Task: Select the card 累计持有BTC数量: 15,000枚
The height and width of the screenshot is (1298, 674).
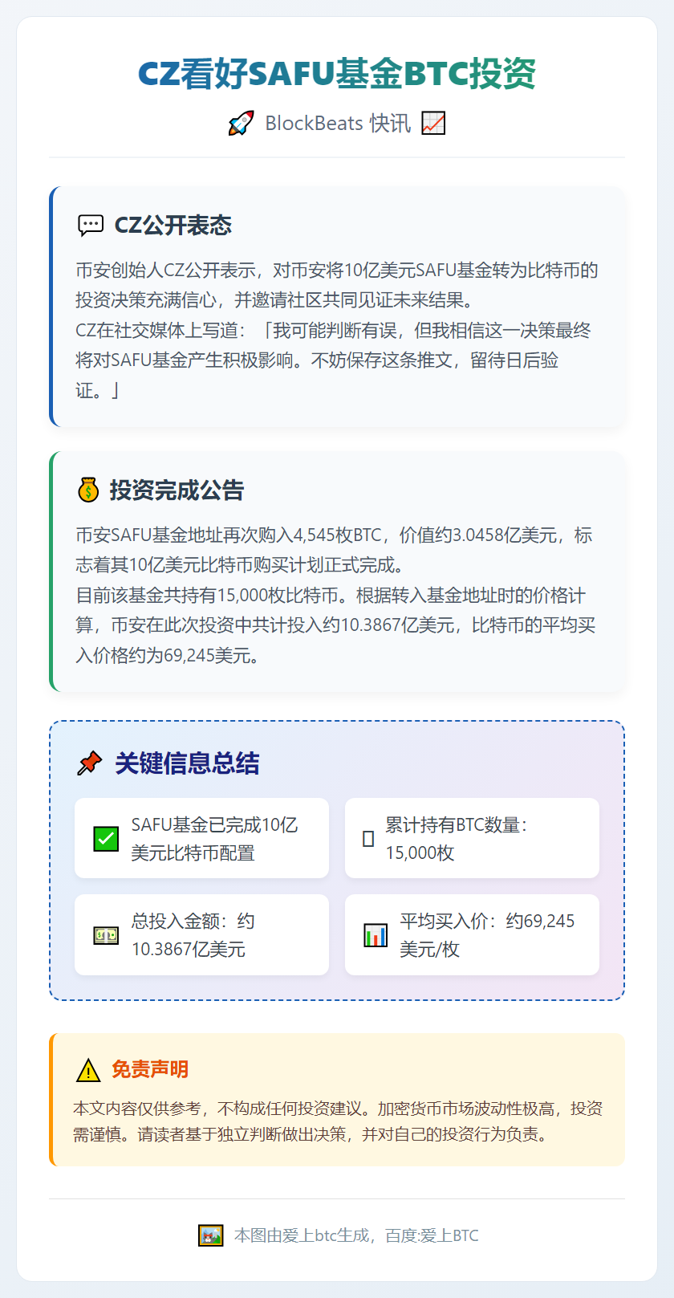Action: tap(472, 838)
